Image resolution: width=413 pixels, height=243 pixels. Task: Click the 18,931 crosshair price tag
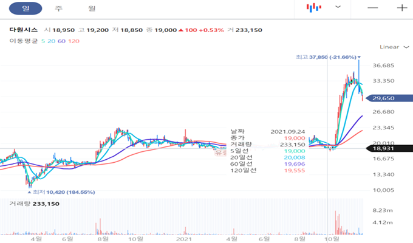pyautogui.click(x=389, y=148)
